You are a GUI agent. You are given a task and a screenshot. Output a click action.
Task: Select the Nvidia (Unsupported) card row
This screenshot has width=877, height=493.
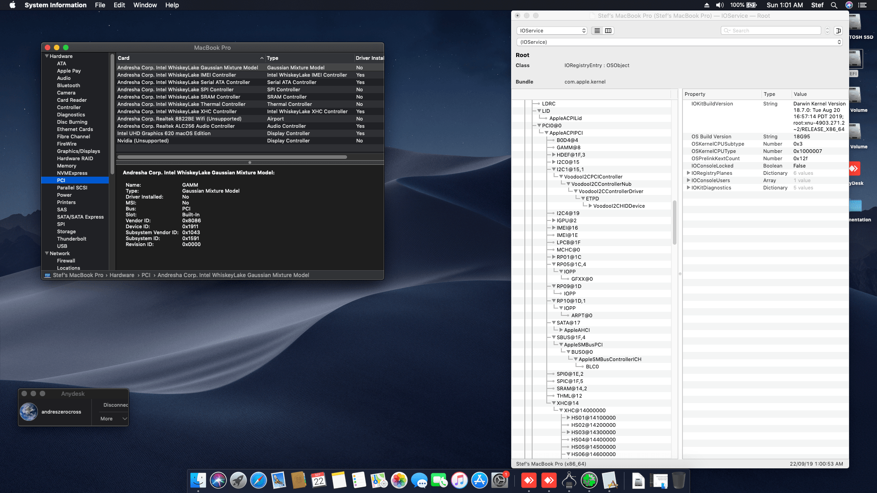pyautogui.click(x=250, y=141)
